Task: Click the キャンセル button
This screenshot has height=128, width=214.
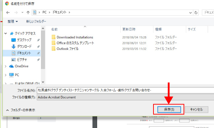Action: pyautogui.click(x=197, y=110)
